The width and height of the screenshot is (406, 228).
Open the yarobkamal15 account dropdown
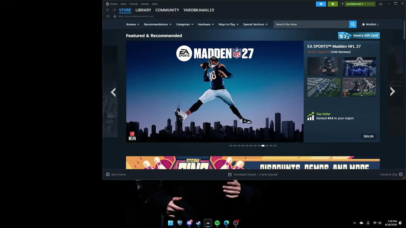(356, 4)
